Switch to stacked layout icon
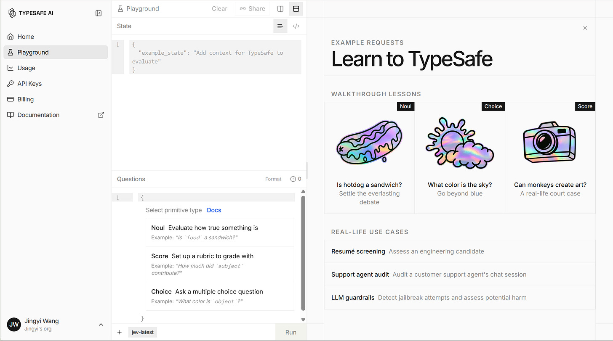This screenshot has width=613, height=341. pyautogui.click(x=296, y=9)
